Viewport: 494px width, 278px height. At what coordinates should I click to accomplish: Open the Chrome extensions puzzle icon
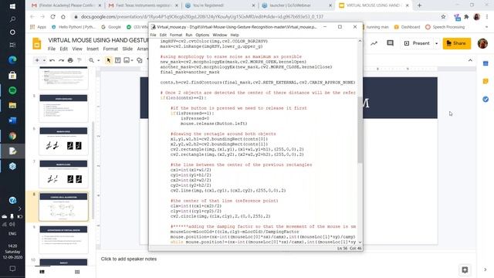click(x=466, y=16)
